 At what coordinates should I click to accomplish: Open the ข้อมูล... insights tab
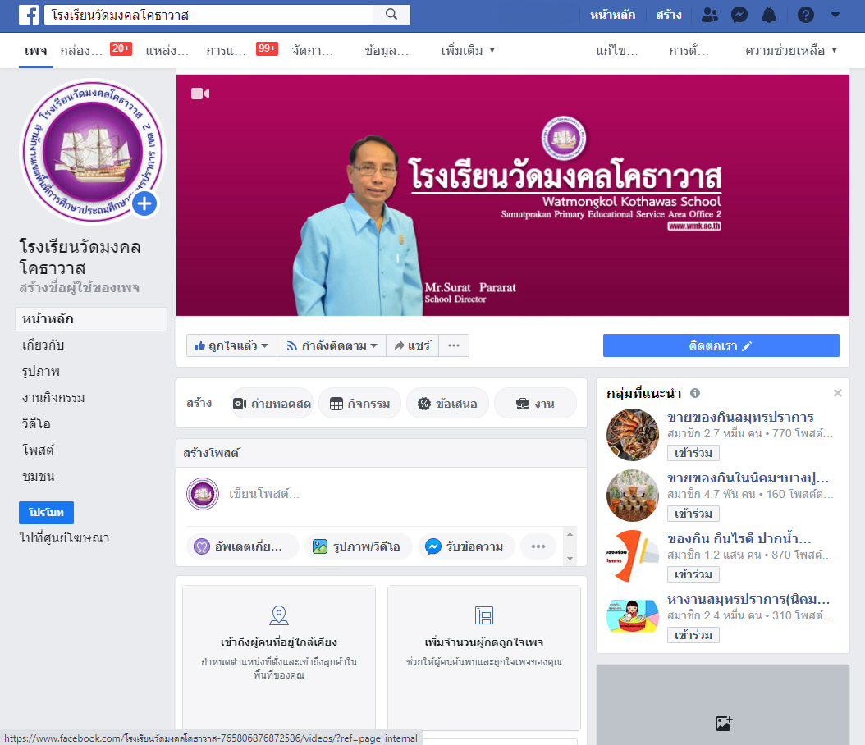(387, 51)
